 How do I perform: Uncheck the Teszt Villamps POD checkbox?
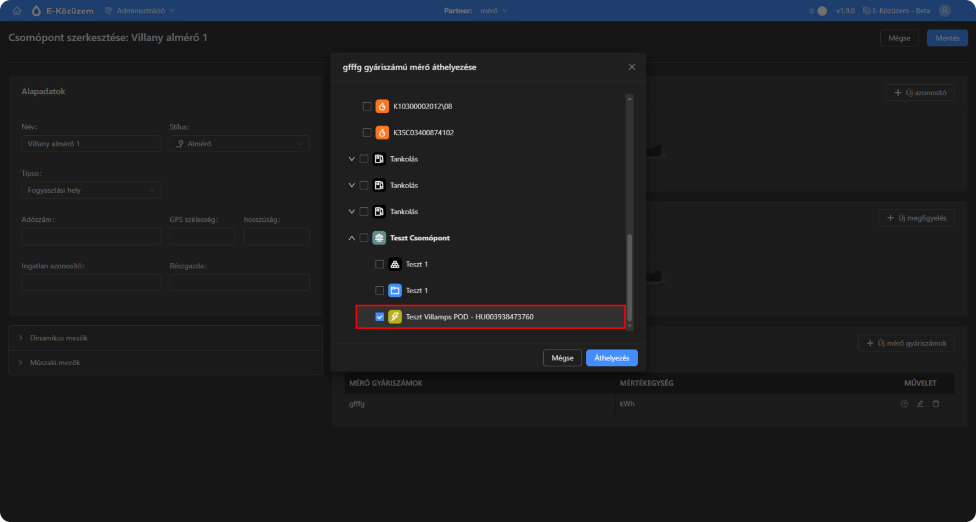pyautogui.click(x=380, y=317)
